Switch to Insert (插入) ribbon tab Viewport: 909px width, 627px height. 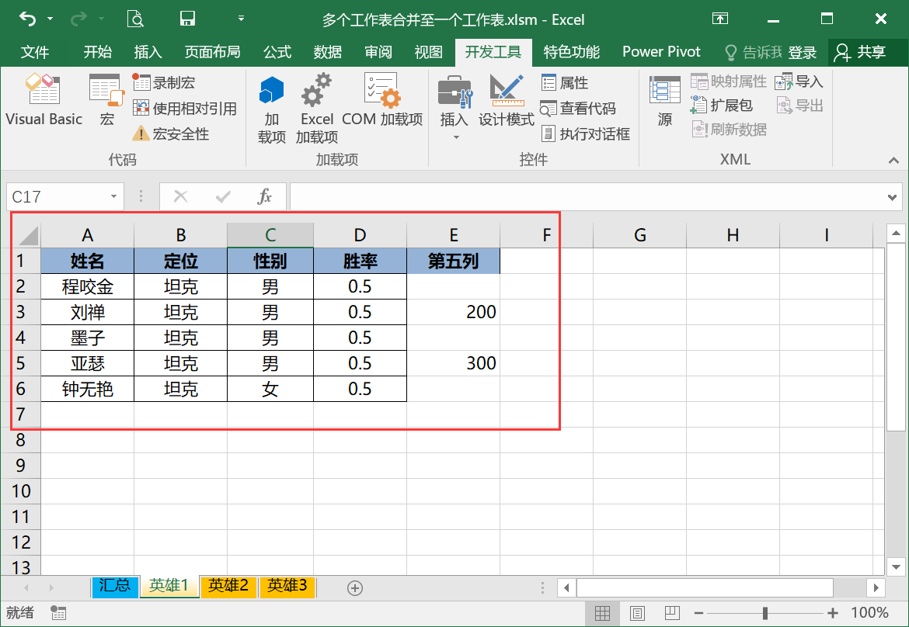coord(148,52)
